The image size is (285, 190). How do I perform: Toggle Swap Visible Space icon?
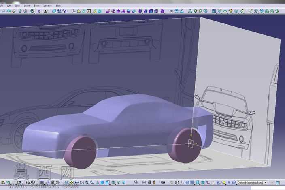(x=124, y=182)
